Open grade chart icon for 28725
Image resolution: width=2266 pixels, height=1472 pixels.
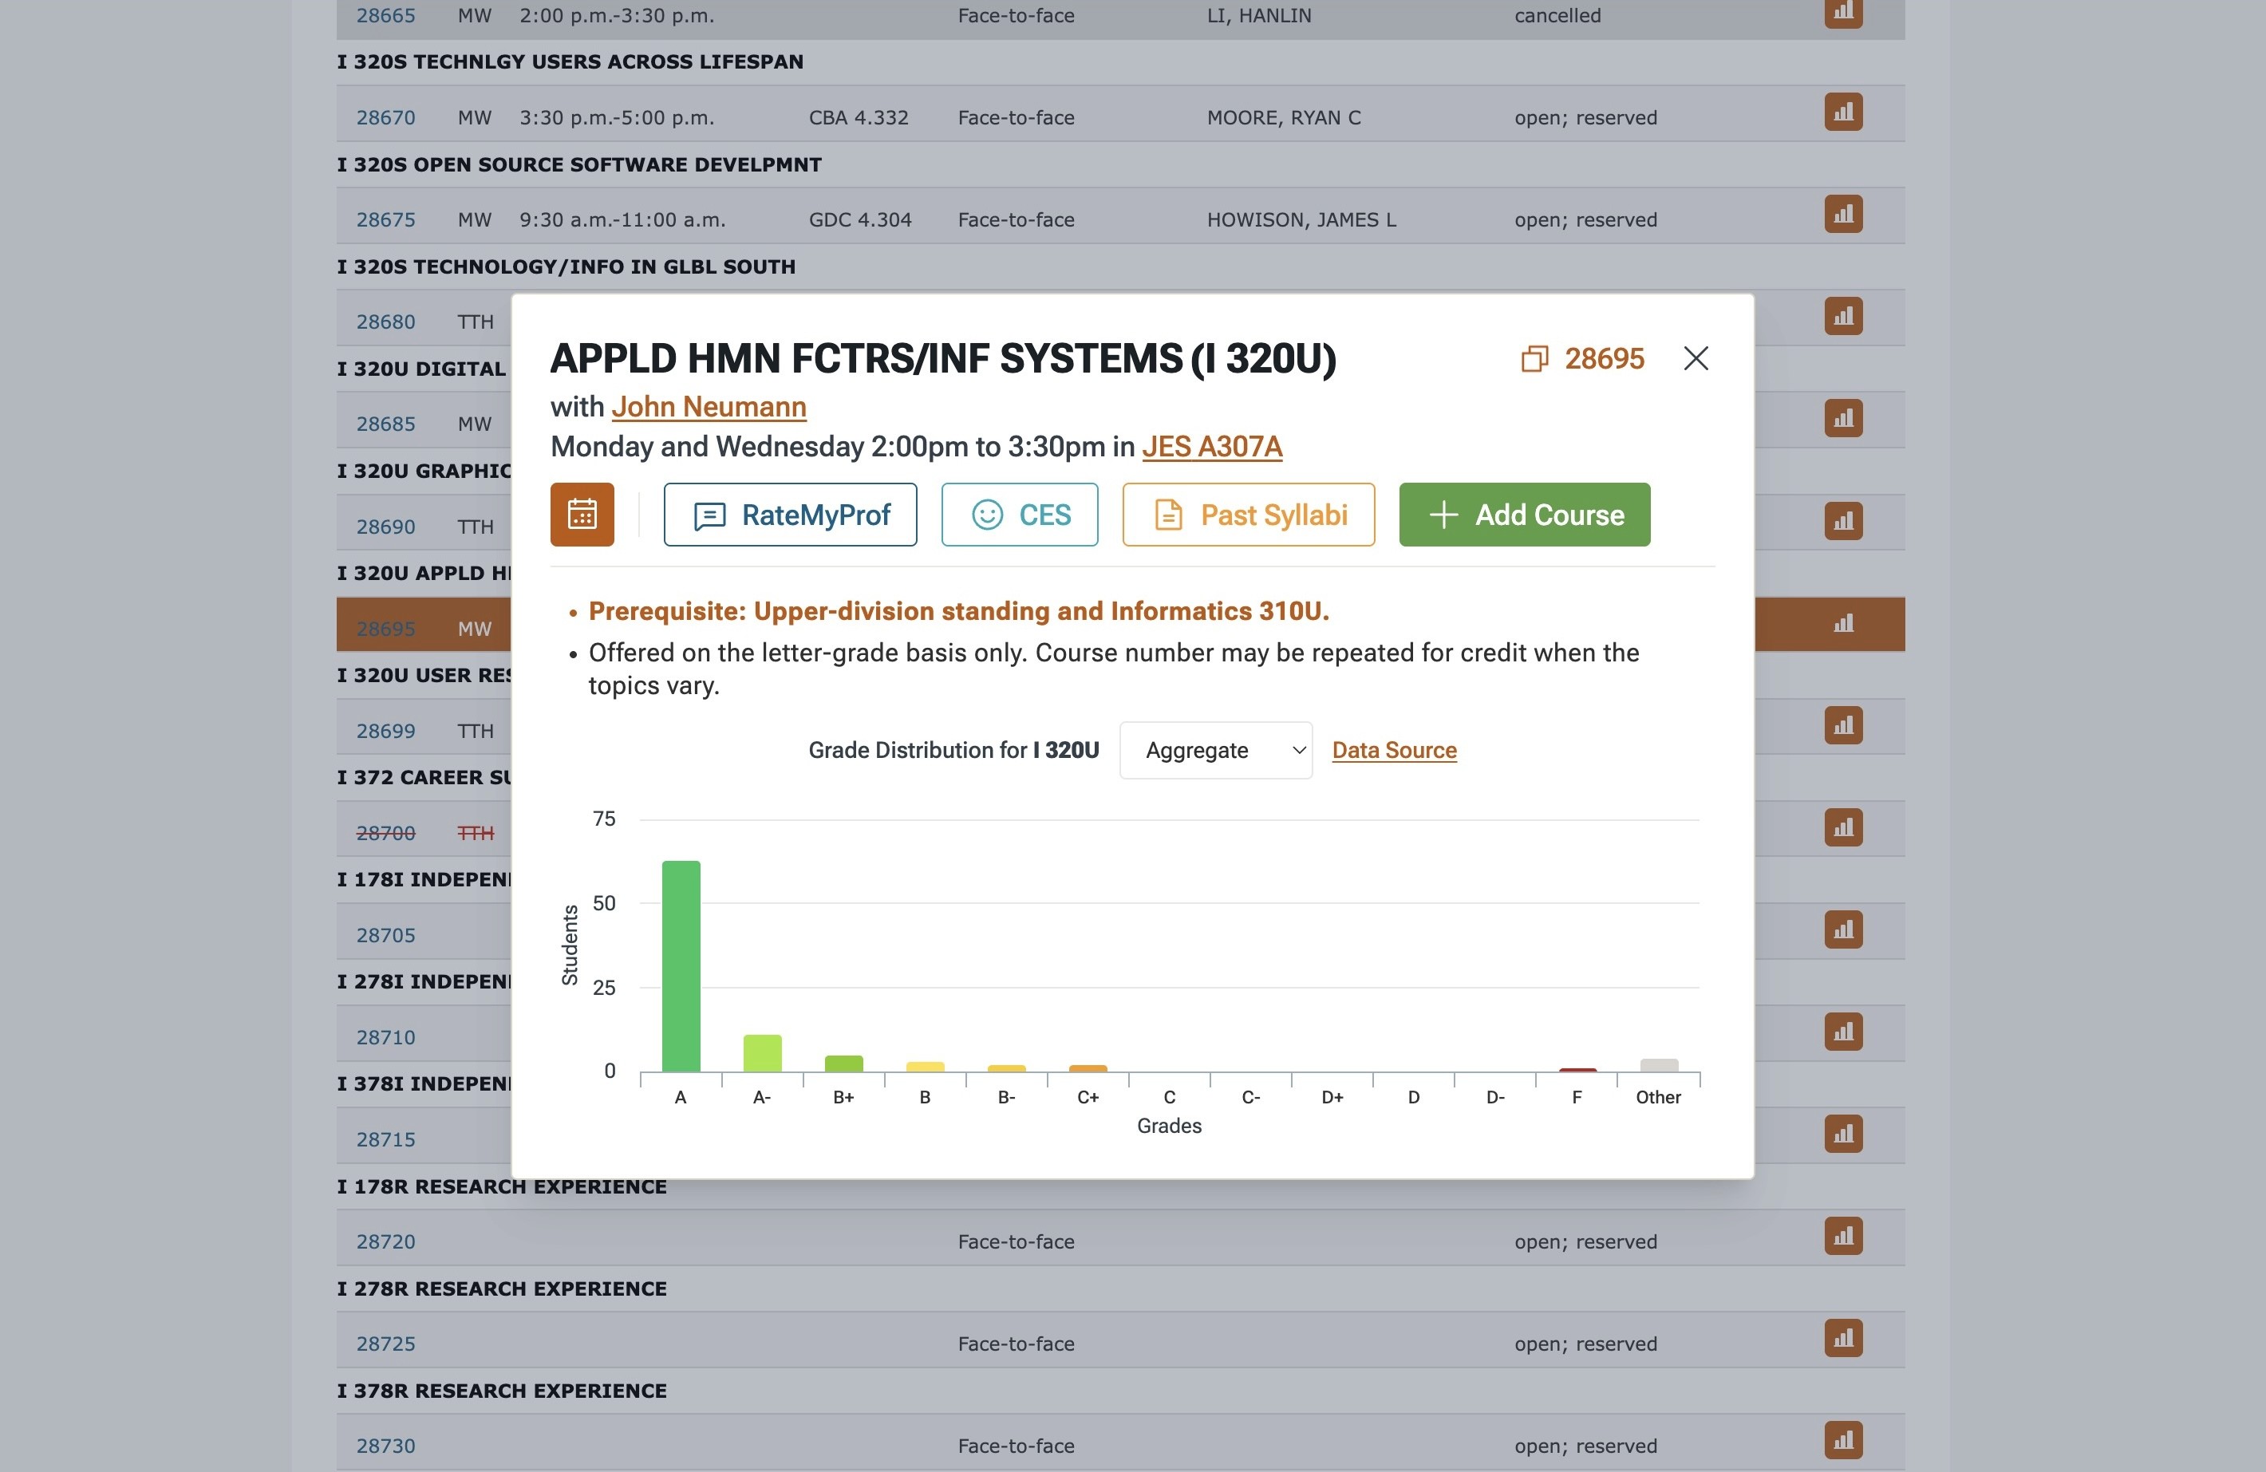pos(1842,1338)
